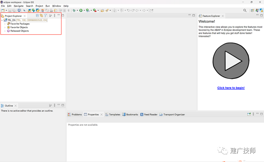Open the Outline View Menu dots

click(x=55, y=105)
